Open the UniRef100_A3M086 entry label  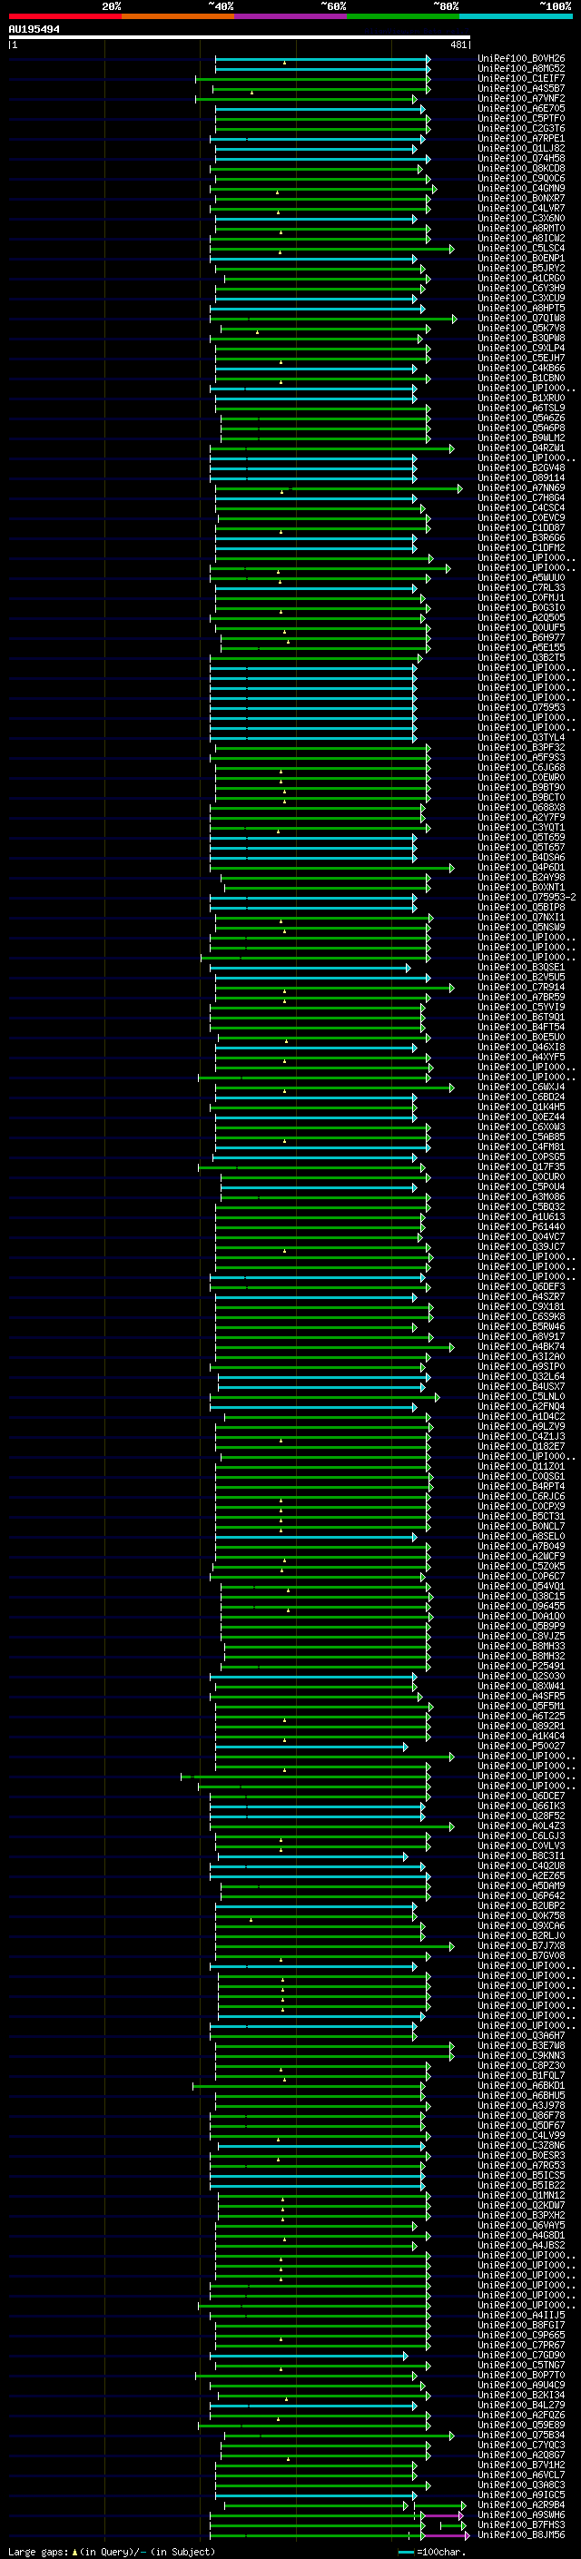(521, 1197)
